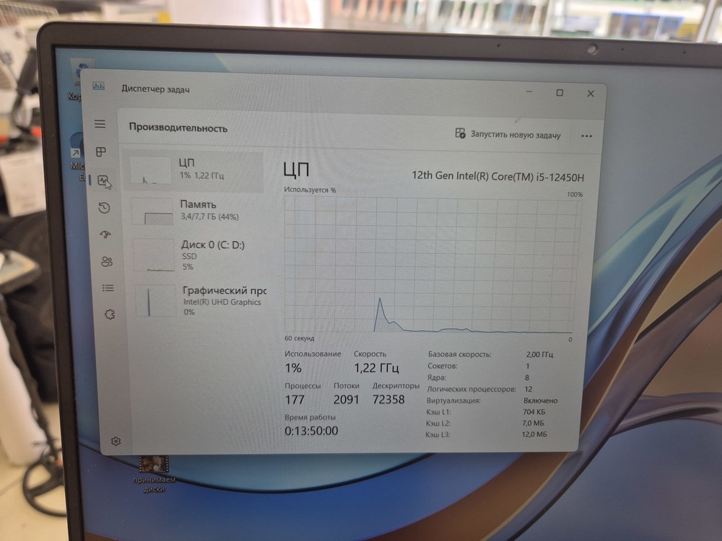Open the Services puzzle-piece icon
Image resolution: width=722 pixels, height=541 pixels.
click(110, 314)
